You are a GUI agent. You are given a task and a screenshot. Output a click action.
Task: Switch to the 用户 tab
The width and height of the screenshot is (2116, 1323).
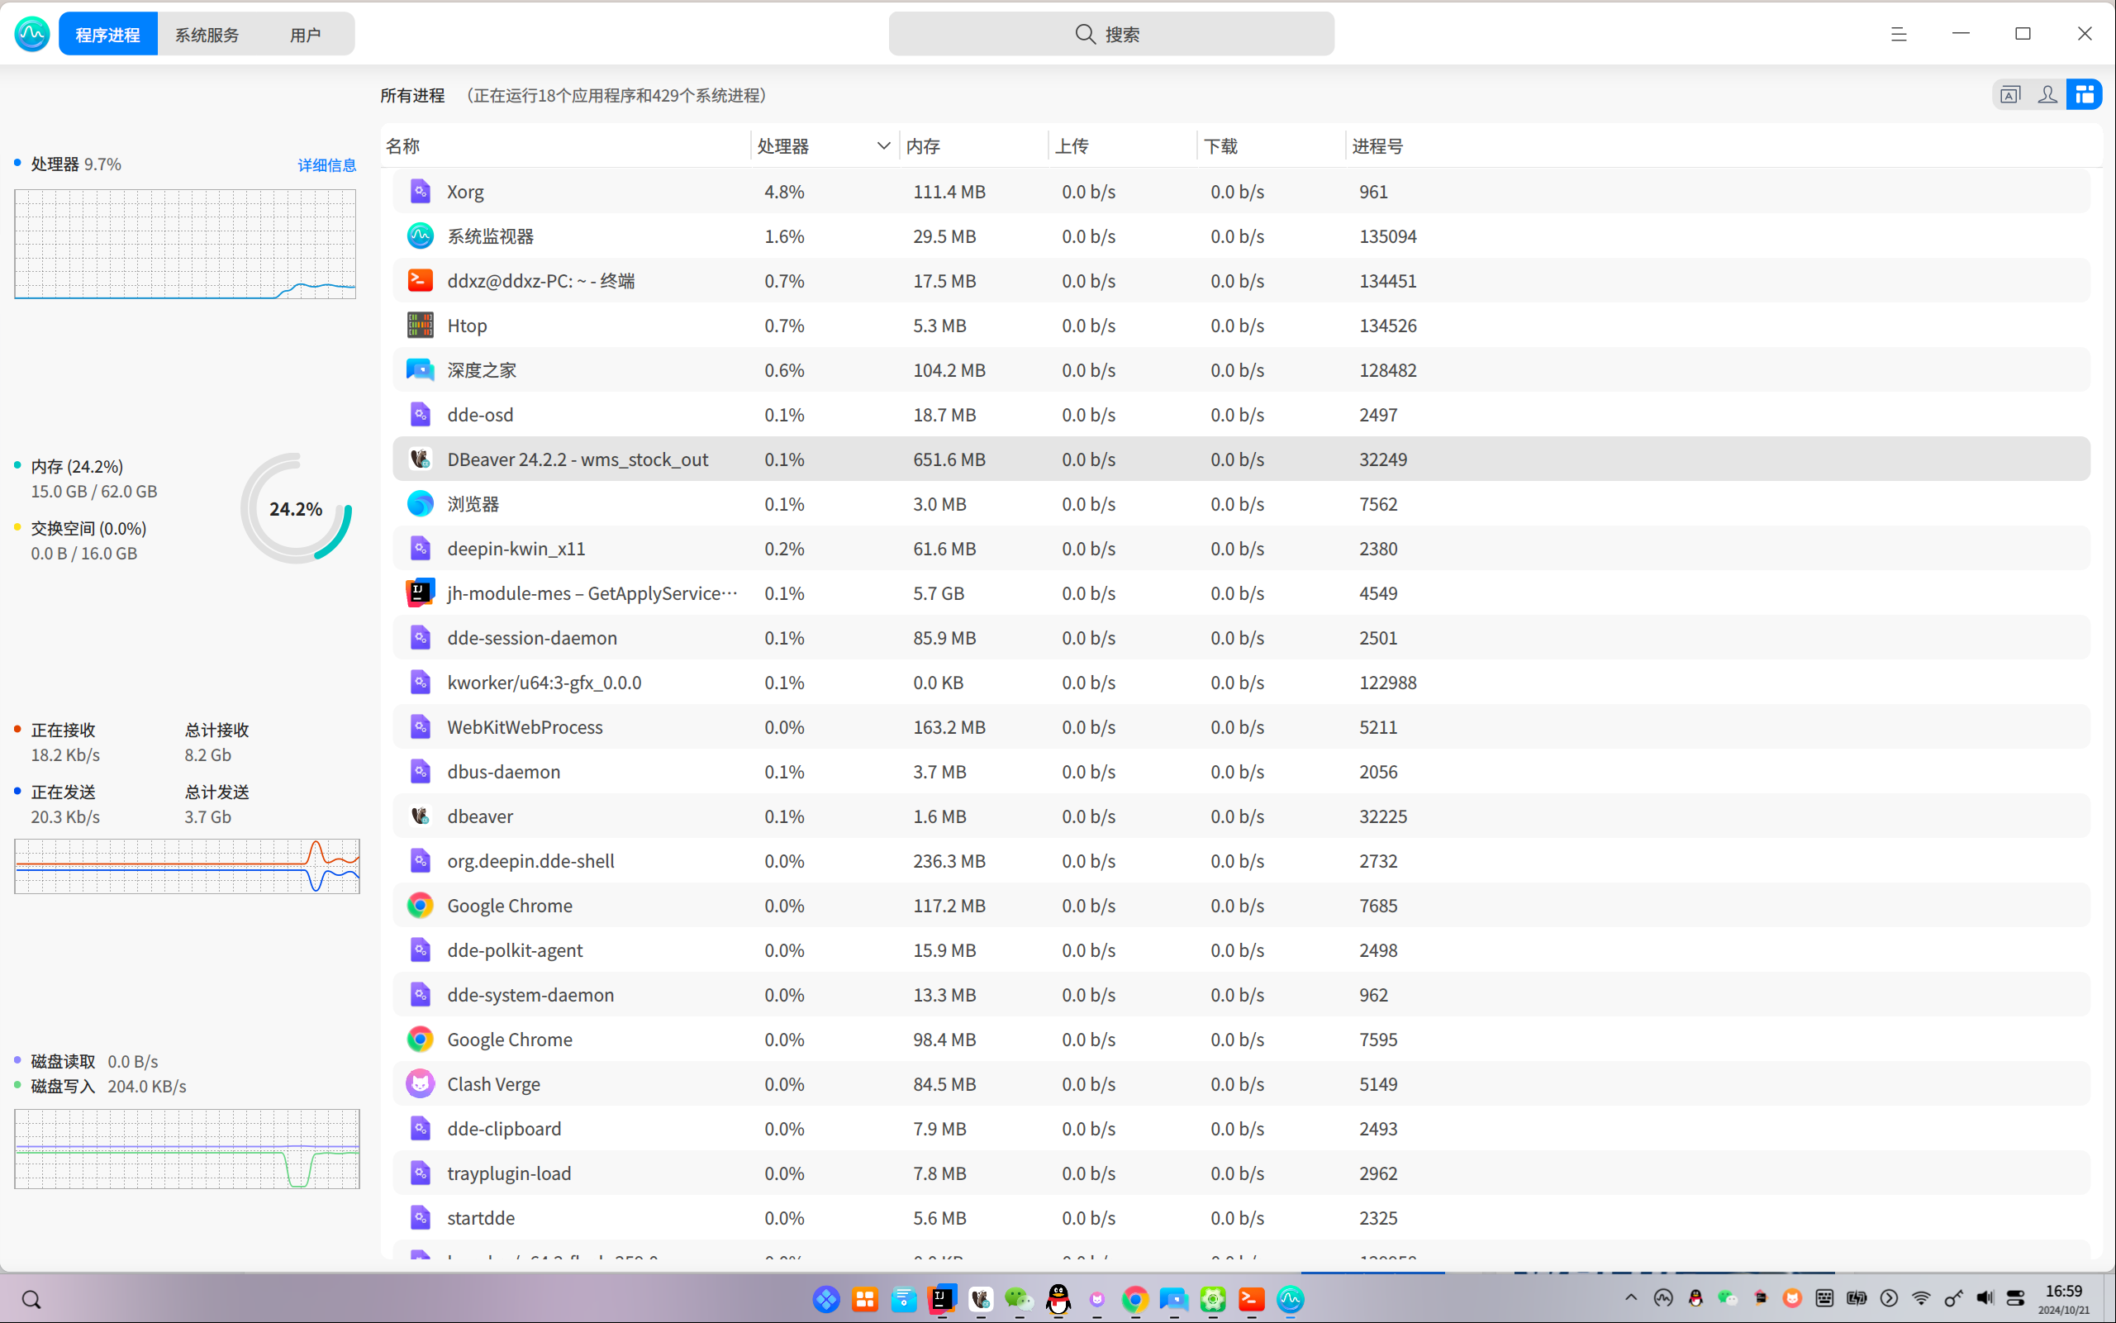[305, 34]
